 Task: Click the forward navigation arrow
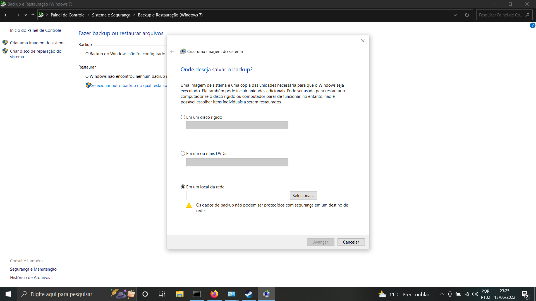point(17,15)
